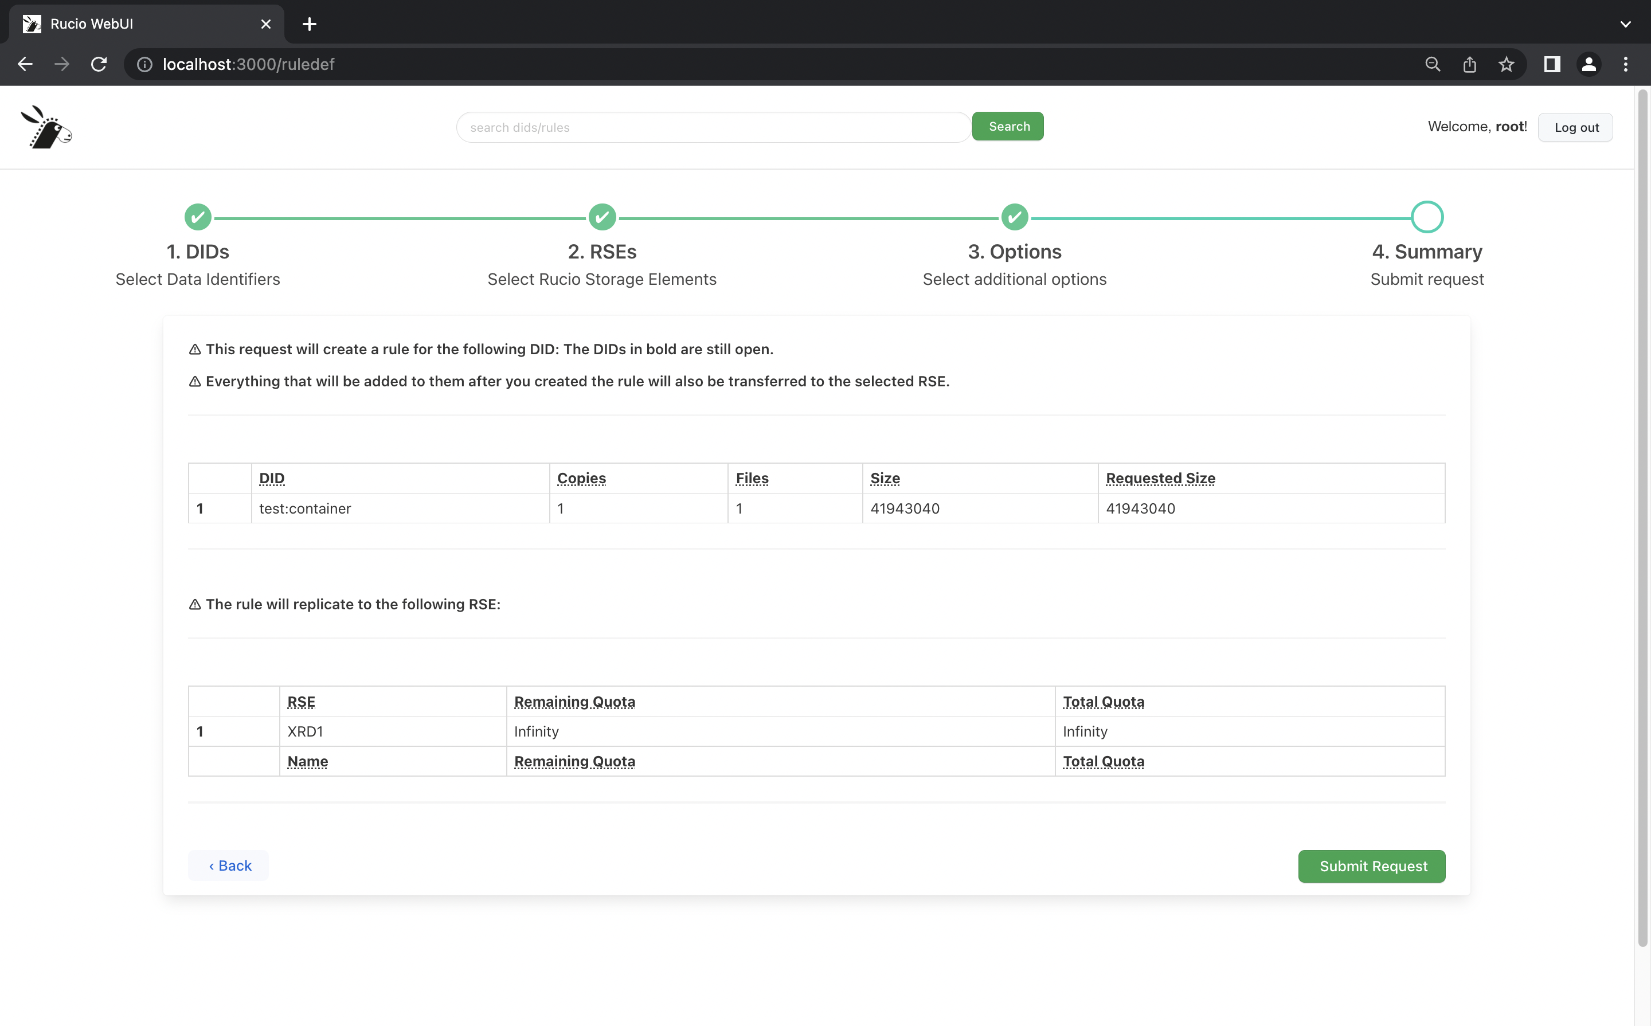This screenshot has height=1026, width=1651.
Task: Toggle the browser side panel icon
Action: point(1551,64)
